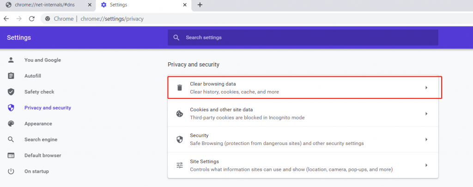The width and height of the screenshot is (473, 187).
Task: Click 'Clear history, cookies, cache, and more' text
Action: (234, 92)
